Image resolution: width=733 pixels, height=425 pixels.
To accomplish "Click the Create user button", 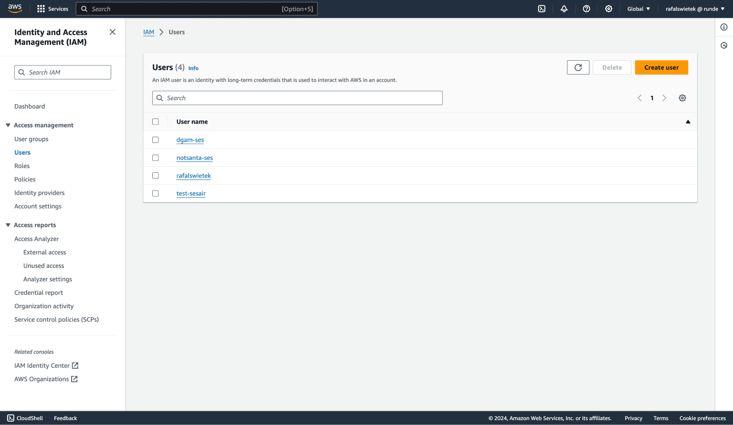I will click(661, 67).
